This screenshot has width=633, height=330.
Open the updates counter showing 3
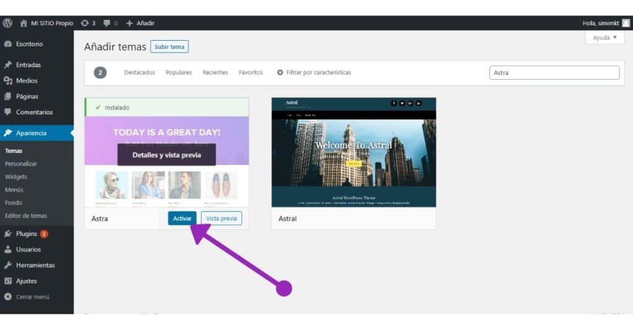[88, 23]
